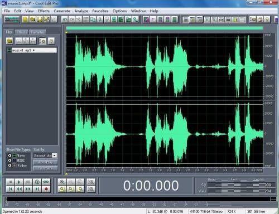Toggle the MIDI file type checkbox

[x=9, y=160]
